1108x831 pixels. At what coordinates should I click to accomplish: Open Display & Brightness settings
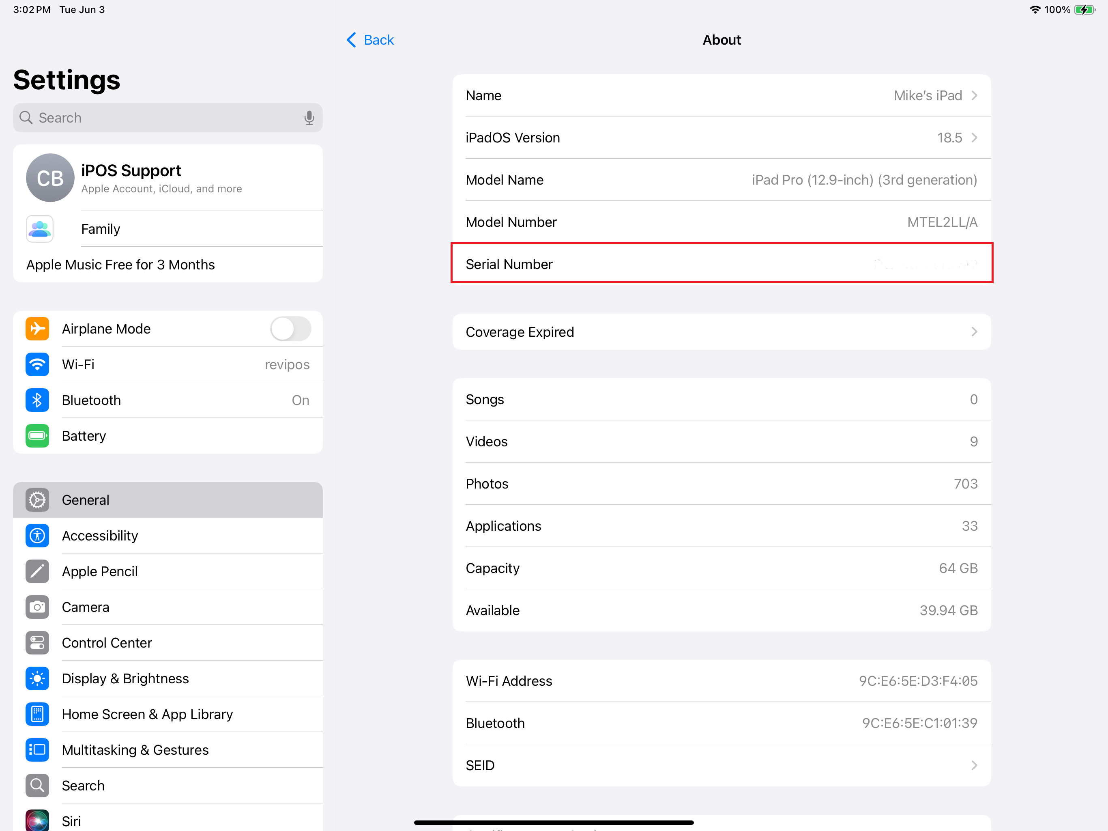click(x=168, y=678)
